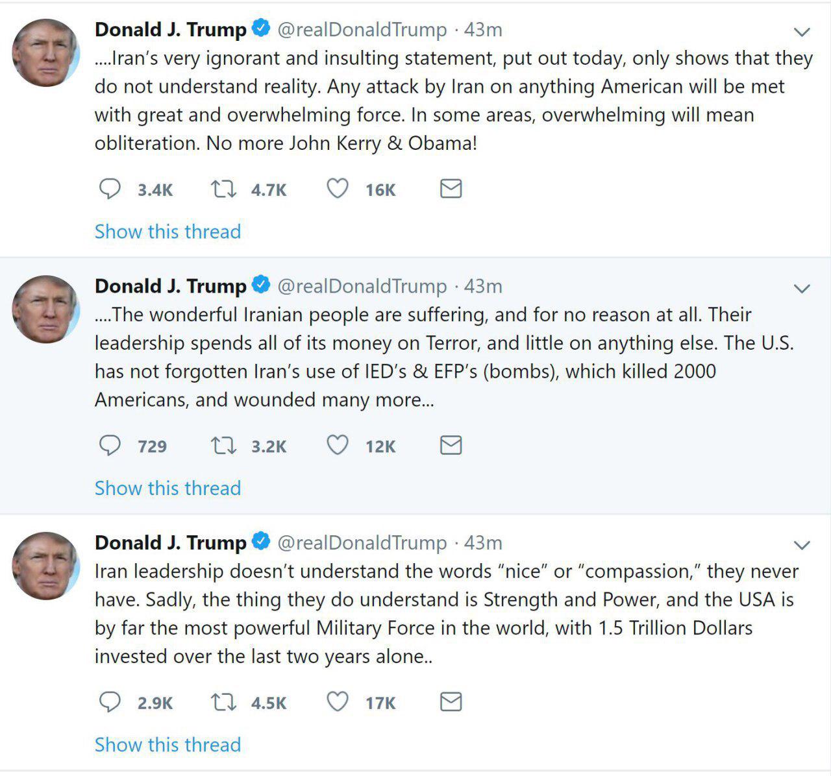The image size is (831, 776).
Task: Show this thread under the second tweet
Action: coord(167,488)
